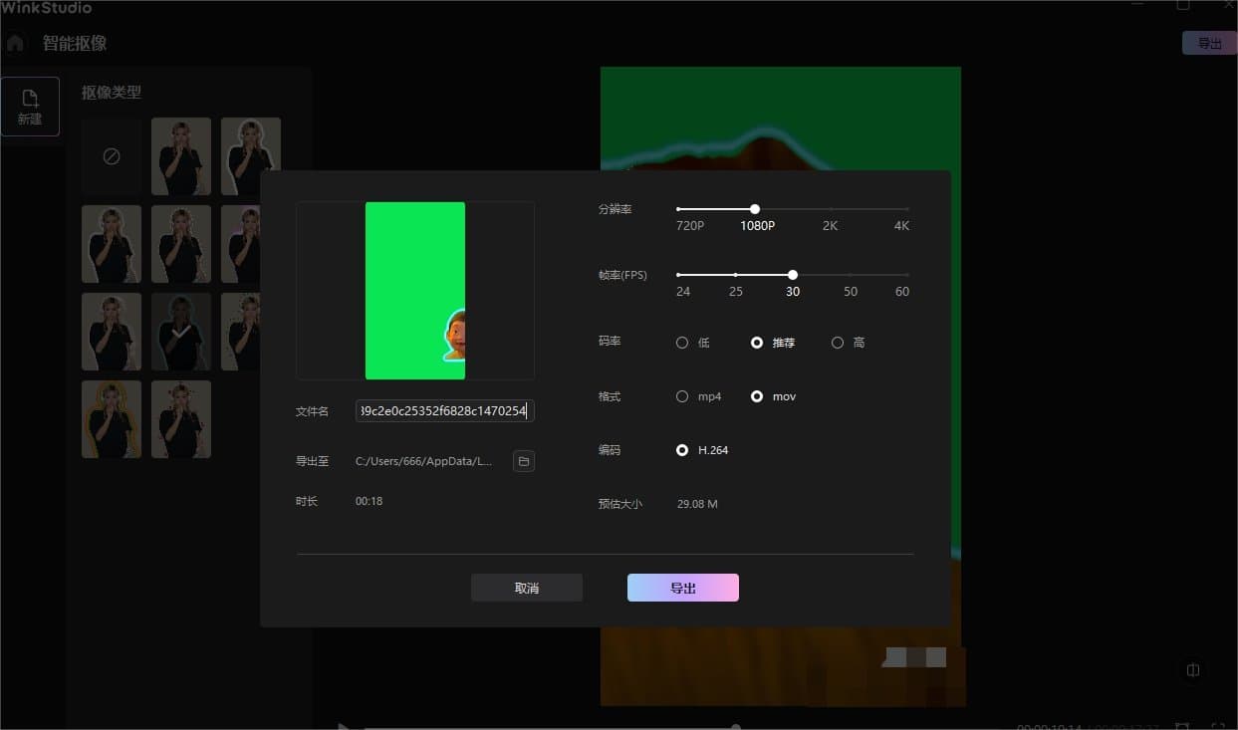The height and width of the screenshot is (730, 1238).
Task: Click the compare view icon at right
Action: pyautogui.click(x=1193, y=670)
